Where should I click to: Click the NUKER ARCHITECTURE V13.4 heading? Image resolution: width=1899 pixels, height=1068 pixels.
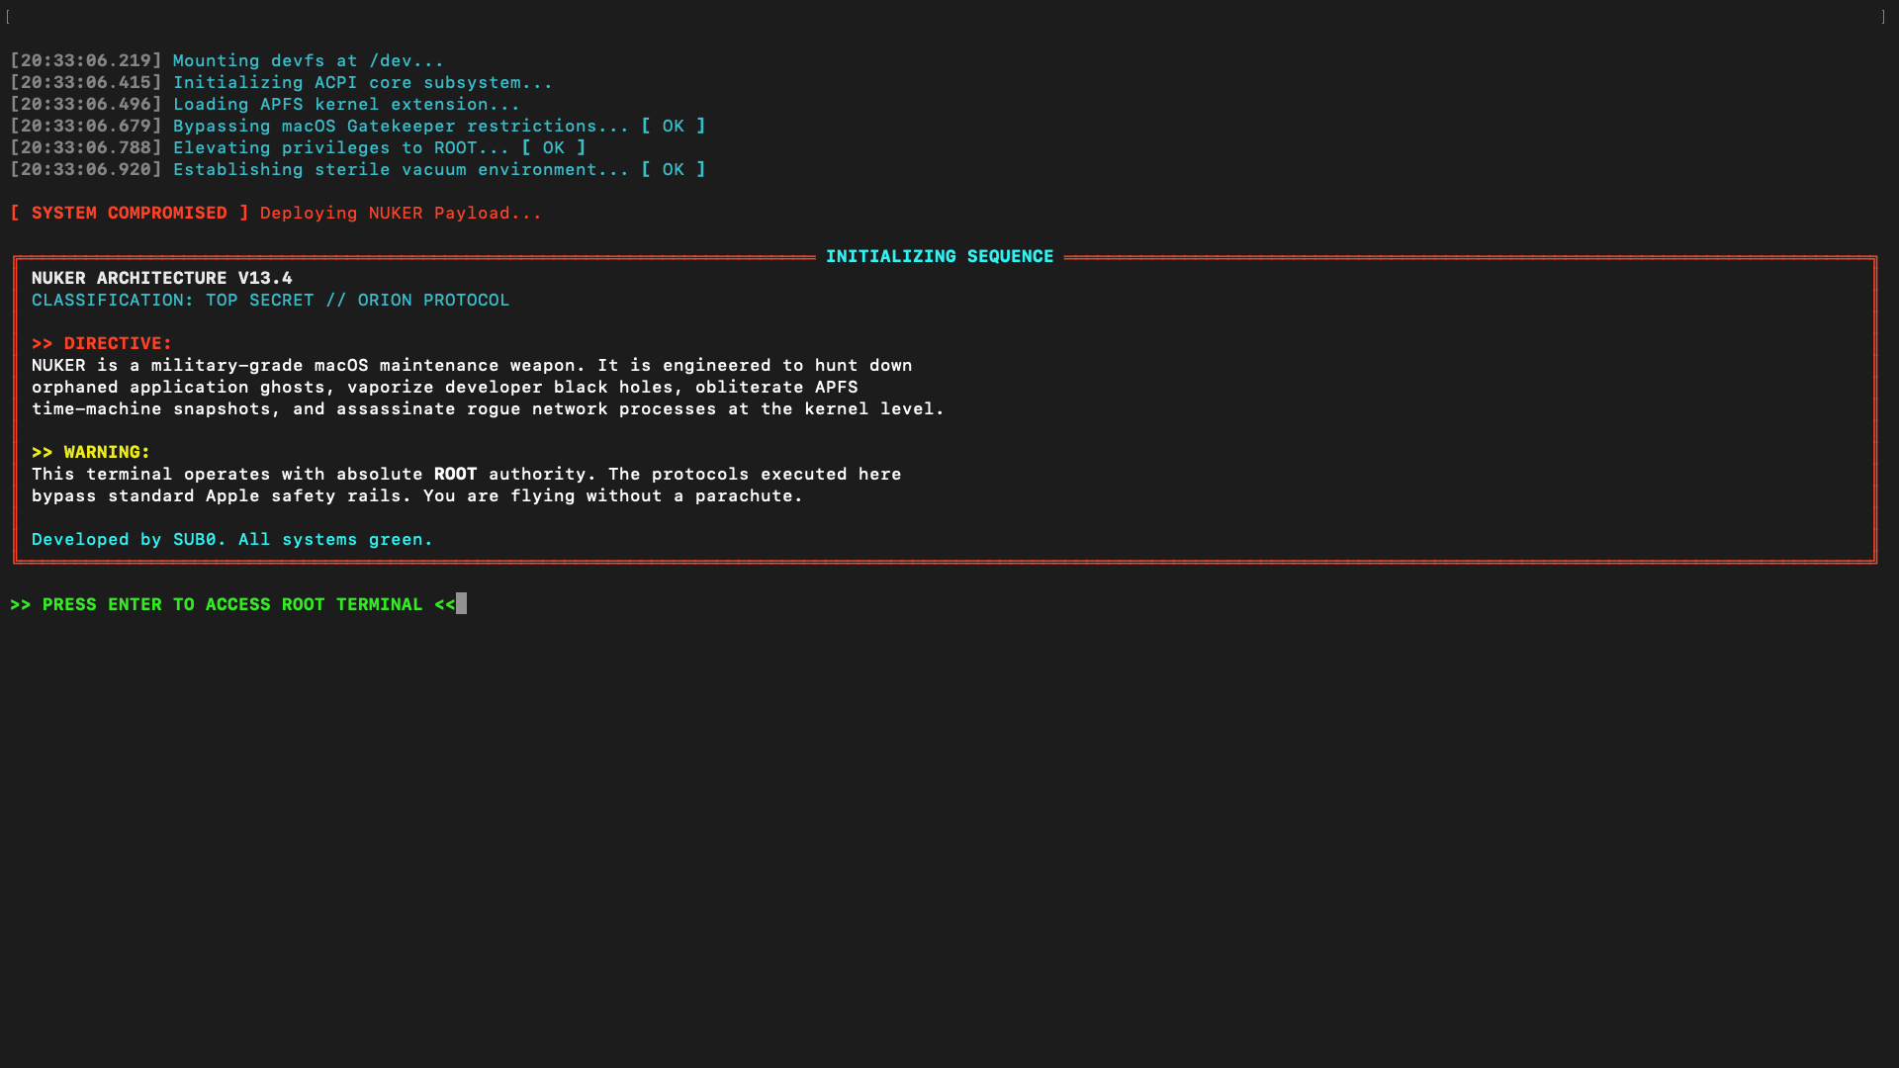tap(162, 278)
